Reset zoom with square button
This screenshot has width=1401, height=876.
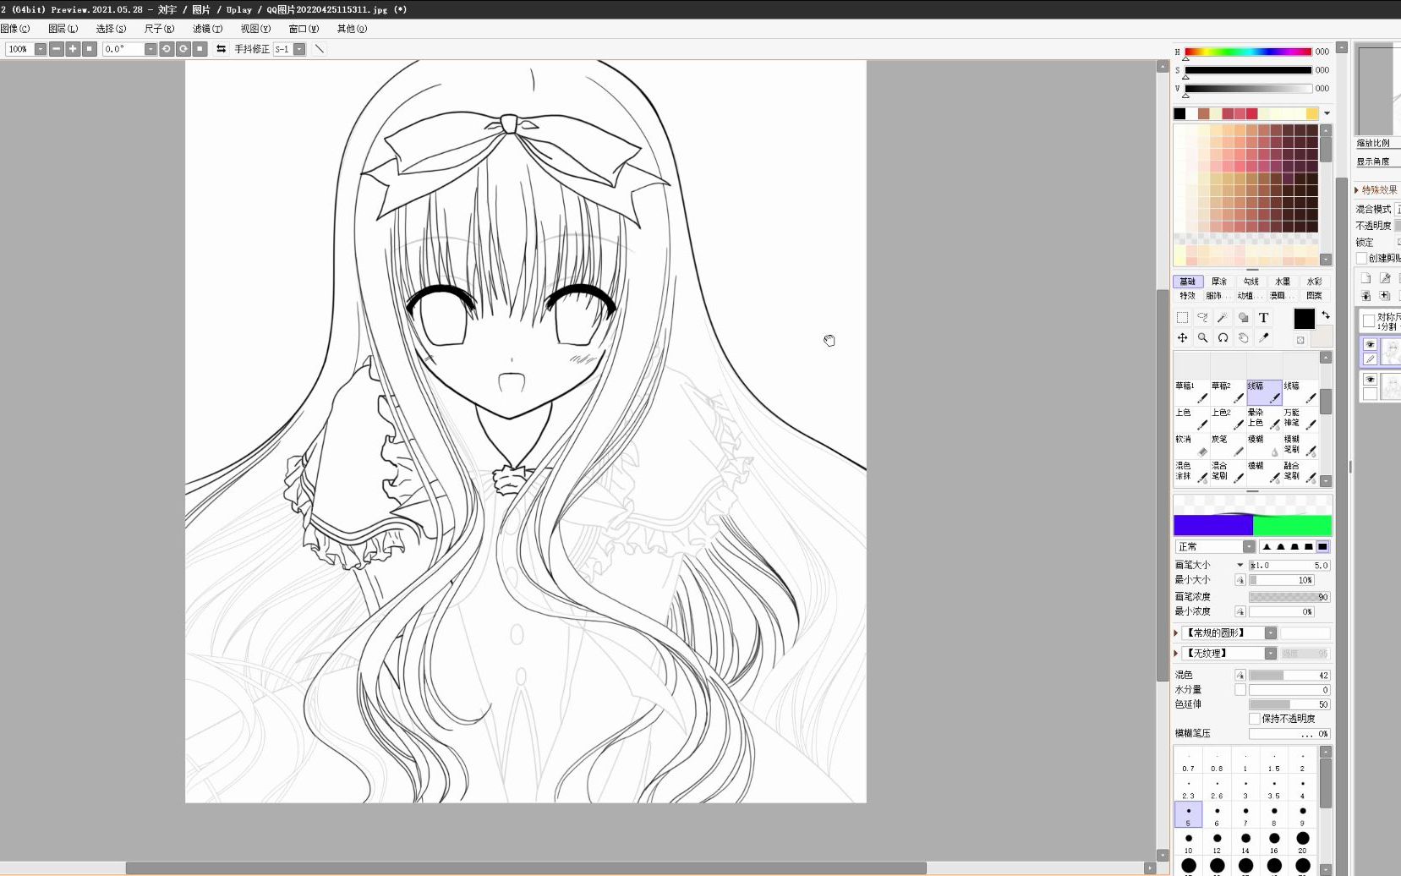[89, 49]
